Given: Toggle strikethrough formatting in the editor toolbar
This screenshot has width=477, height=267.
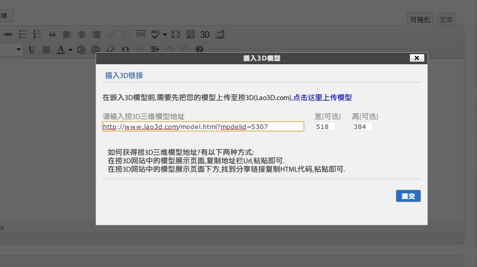Looking at the screenshot, I should pyautogui.click(x=8, y=34).
